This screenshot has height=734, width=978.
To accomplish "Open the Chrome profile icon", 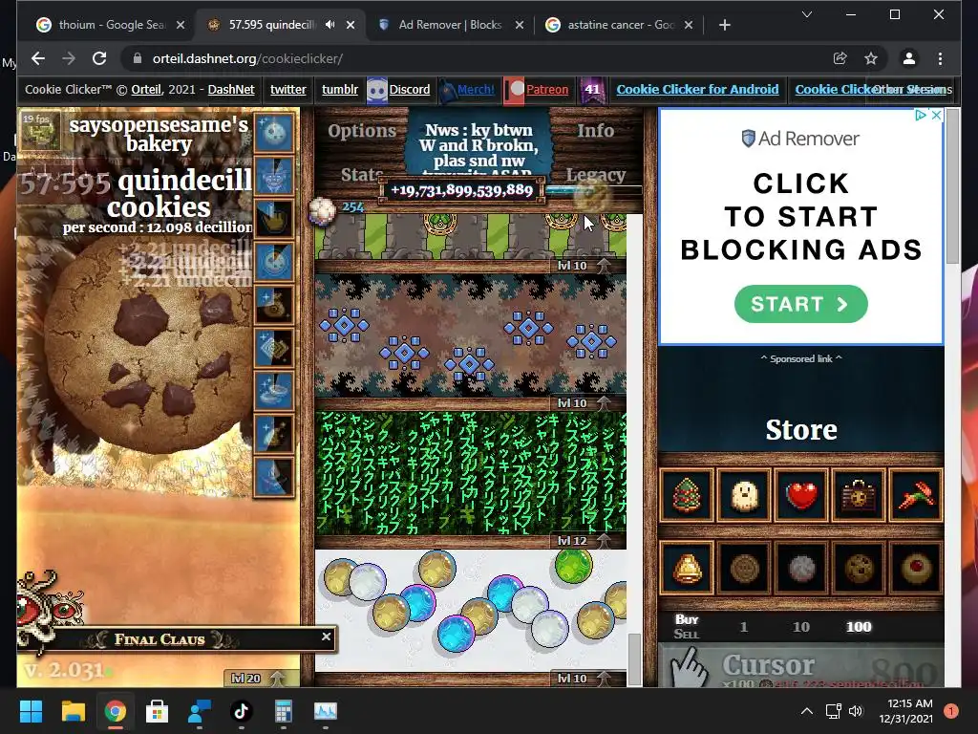I will pyautogui.click(x=909, y=58).
